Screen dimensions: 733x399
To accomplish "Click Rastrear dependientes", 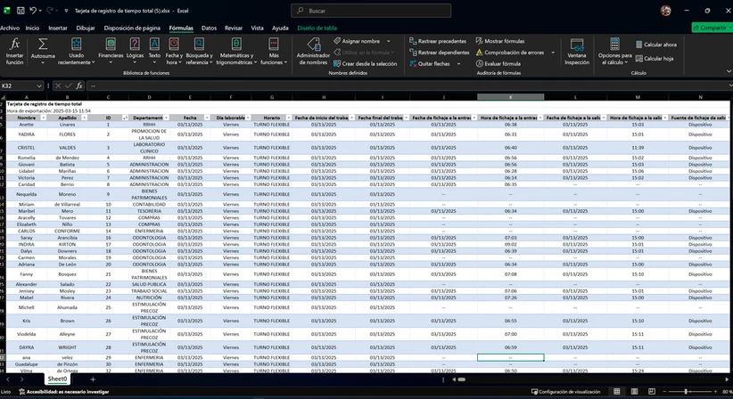I will 440,53.
